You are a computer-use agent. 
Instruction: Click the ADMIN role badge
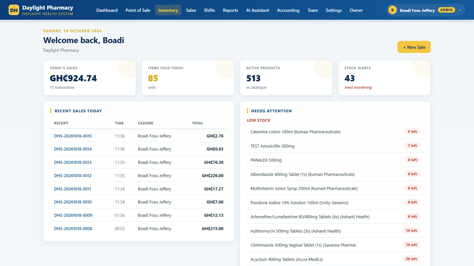coord(446,10)
